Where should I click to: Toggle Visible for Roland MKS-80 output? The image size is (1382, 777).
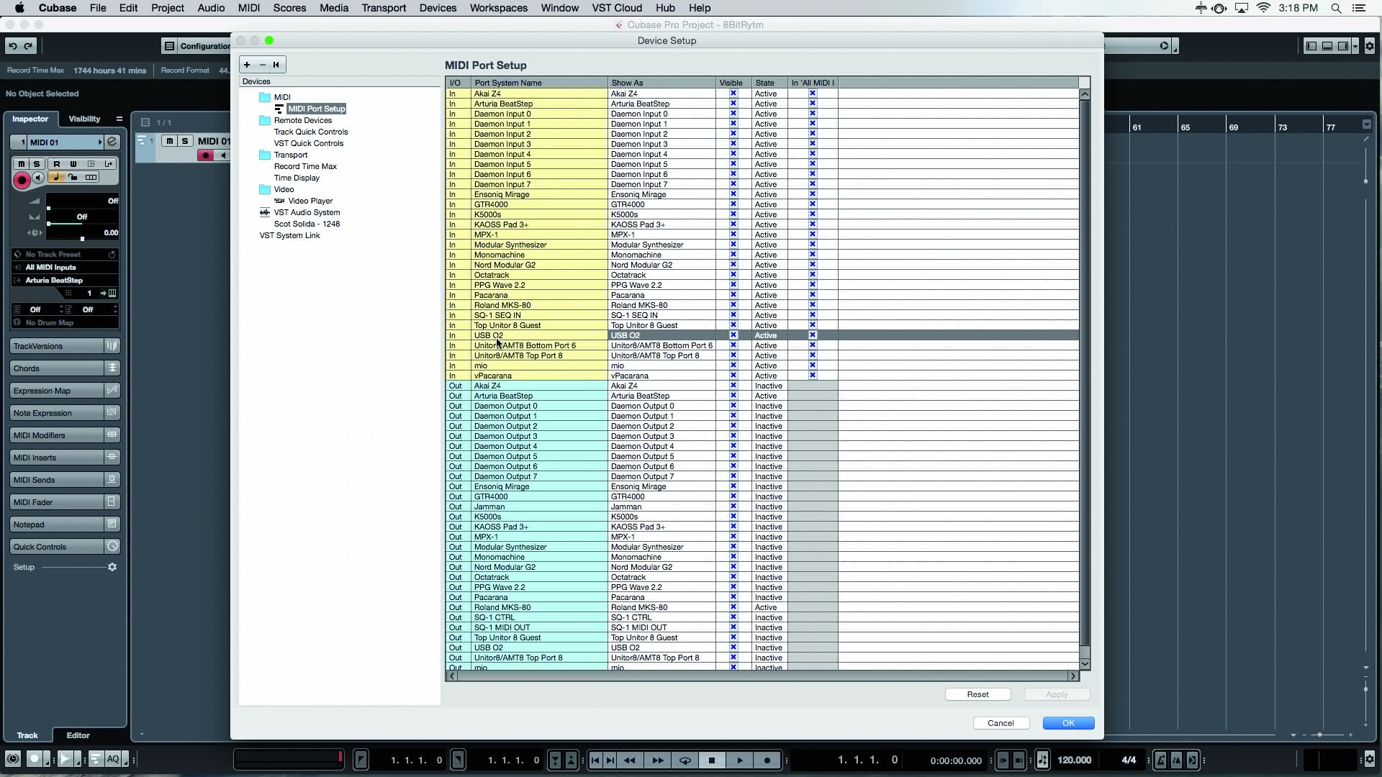[x=733, y=607]
